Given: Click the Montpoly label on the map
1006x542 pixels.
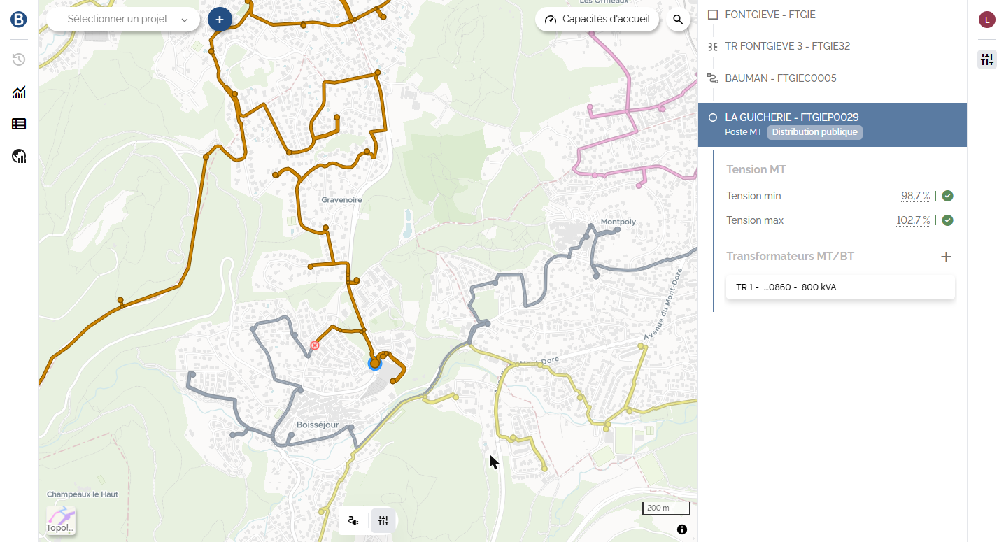Looking at the screenshot, I should (x=618, y=222).
